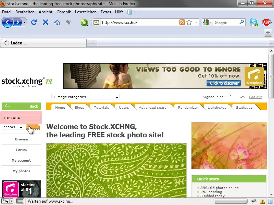
Task: Open the address bar history dropdown
Action: (x=196, y=22)
